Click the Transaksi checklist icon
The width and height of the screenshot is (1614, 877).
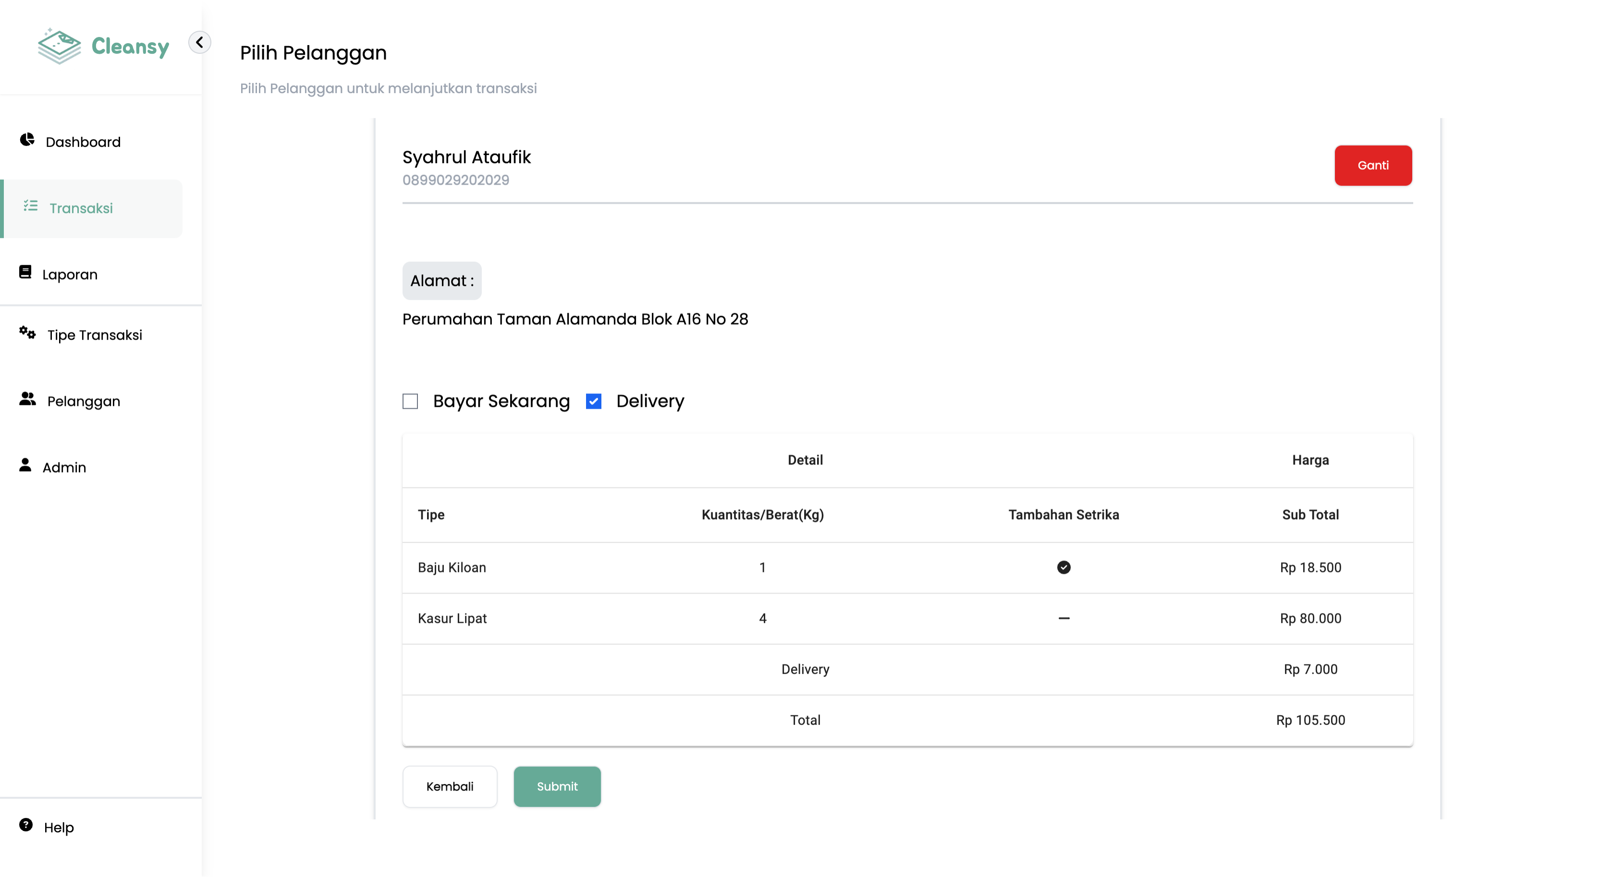click(31, 206)
